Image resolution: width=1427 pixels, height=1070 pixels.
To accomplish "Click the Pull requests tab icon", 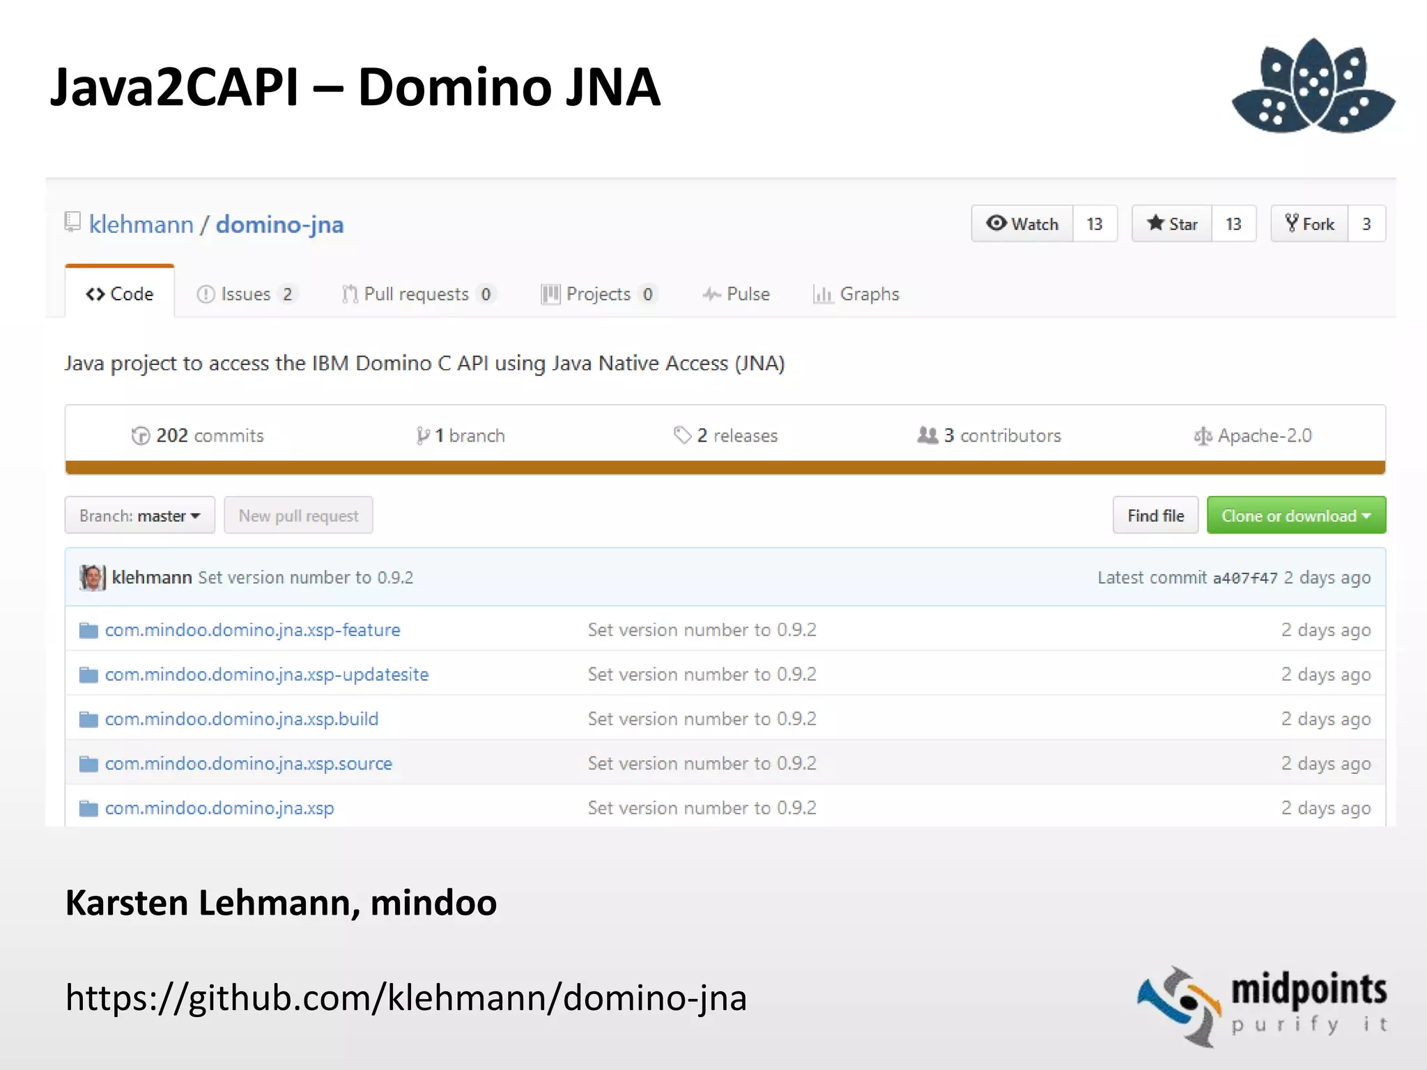I will click(x=350, y=295).
